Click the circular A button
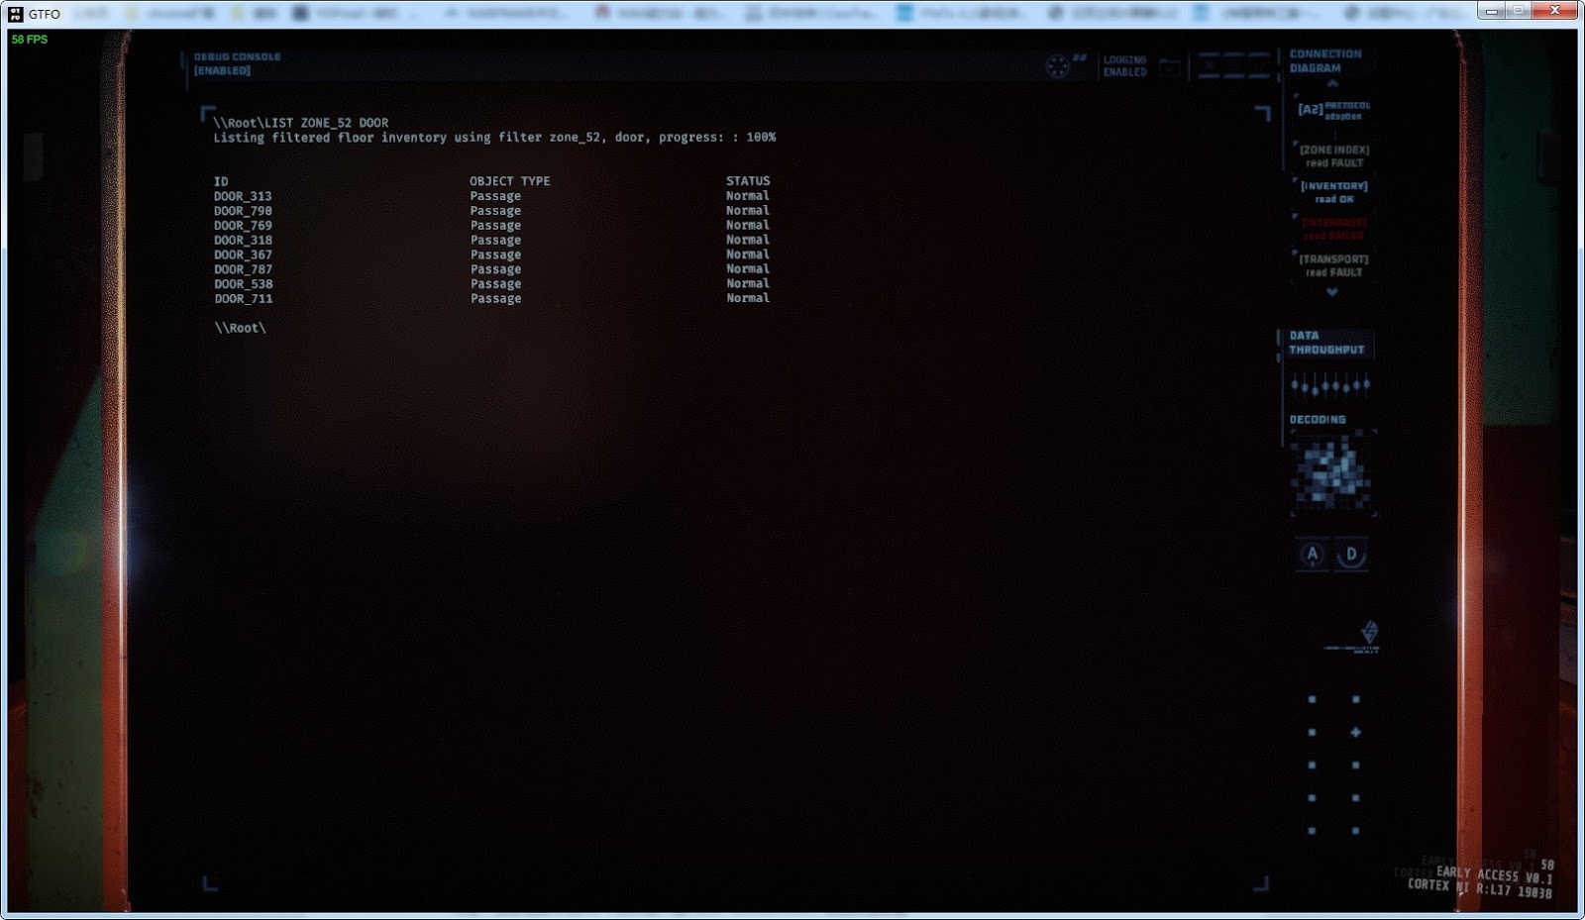 1313,555
